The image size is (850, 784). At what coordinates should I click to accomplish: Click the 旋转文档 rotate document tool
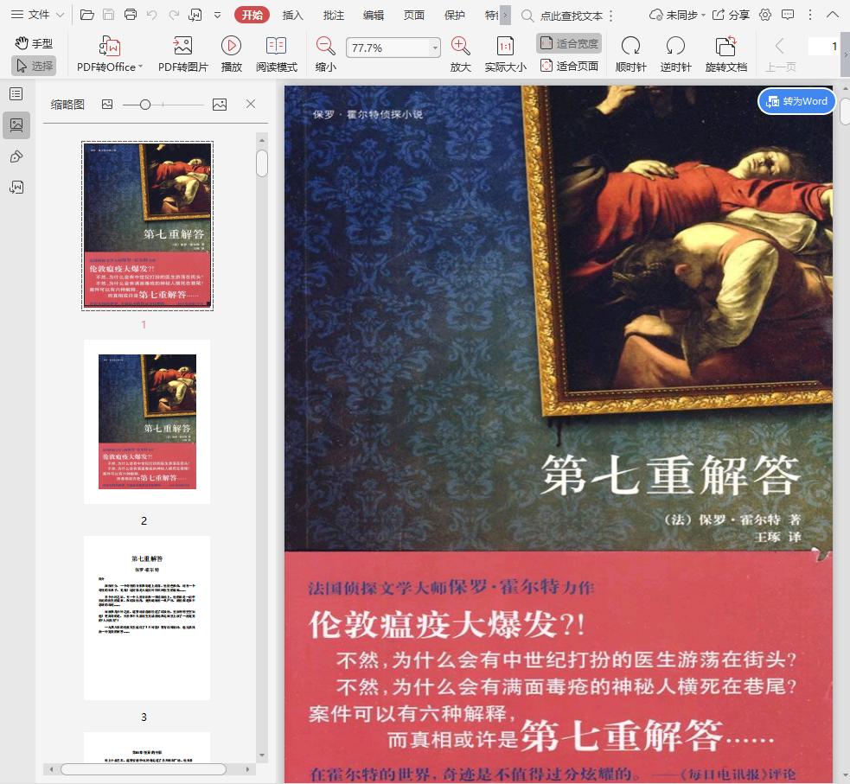(725, 54)
